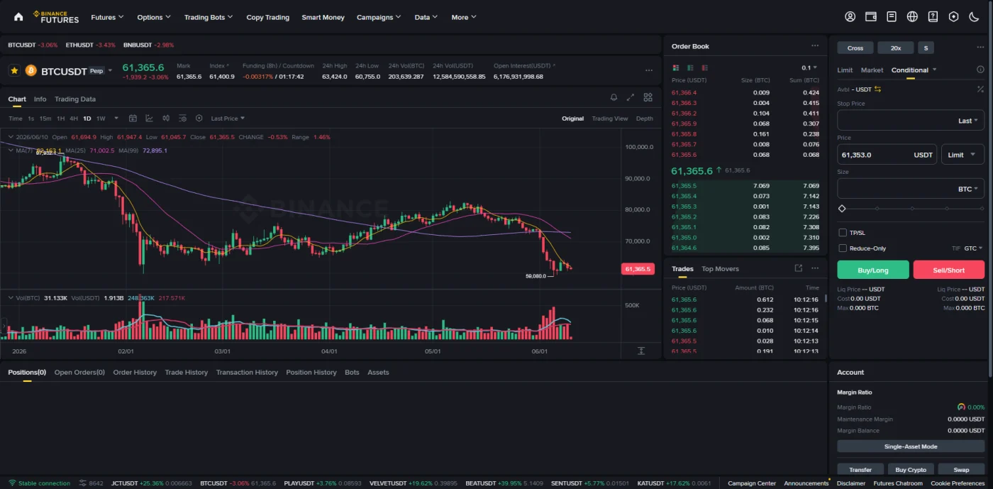The width and height of the screenshot is (993, 489).
Task: Open the Top Movers tab
Action: point(720,268)
